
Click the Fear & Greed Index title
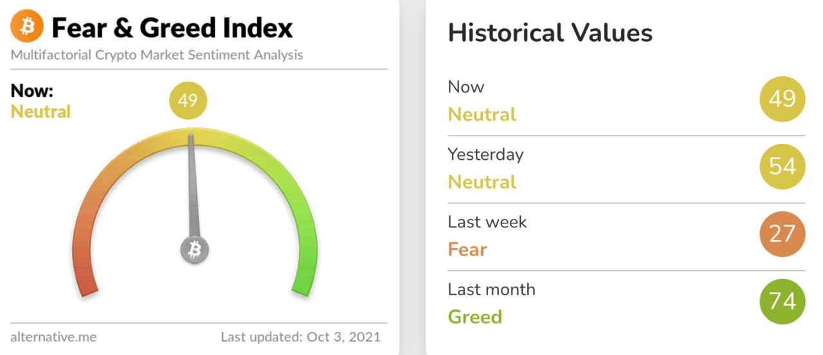click(172, 28)
